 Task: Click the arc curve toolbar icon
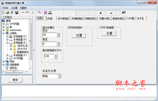click(27, 12)
